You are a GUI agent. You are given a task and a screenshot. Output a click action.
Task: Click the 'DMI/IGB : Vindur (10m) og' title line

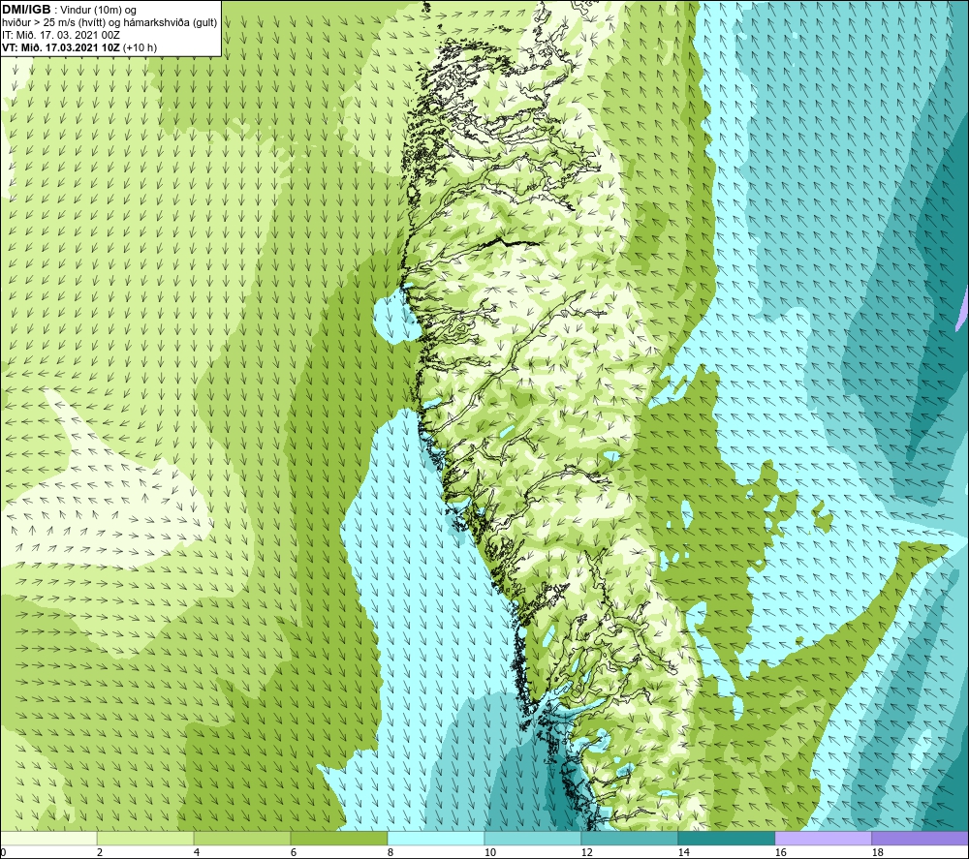click(x=70, y=10)
